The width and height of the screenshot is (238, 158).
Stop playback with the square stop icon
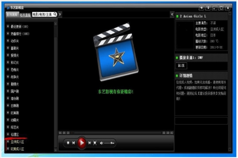tap(68, 143)
